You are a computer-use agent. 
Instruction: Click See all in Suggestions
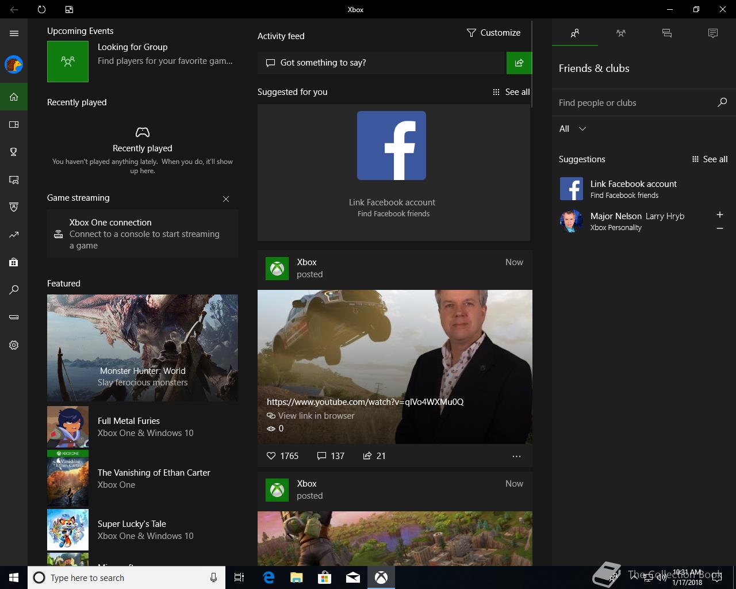point(710,159)
